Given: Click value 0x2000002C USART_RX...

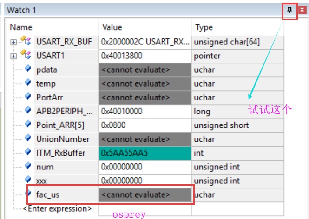Looking at the screenshot, I should tap(145, 42).
